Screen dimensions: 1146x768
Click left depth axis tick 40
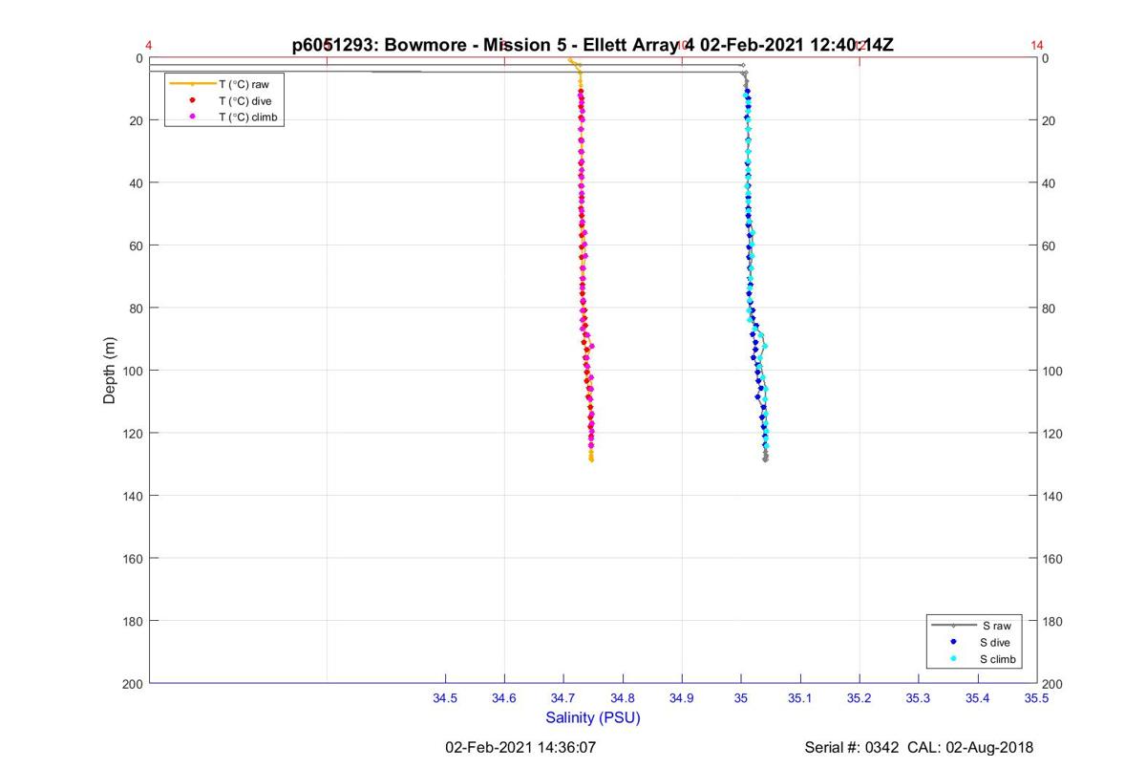pyautogui.click(x=137, y=183)
